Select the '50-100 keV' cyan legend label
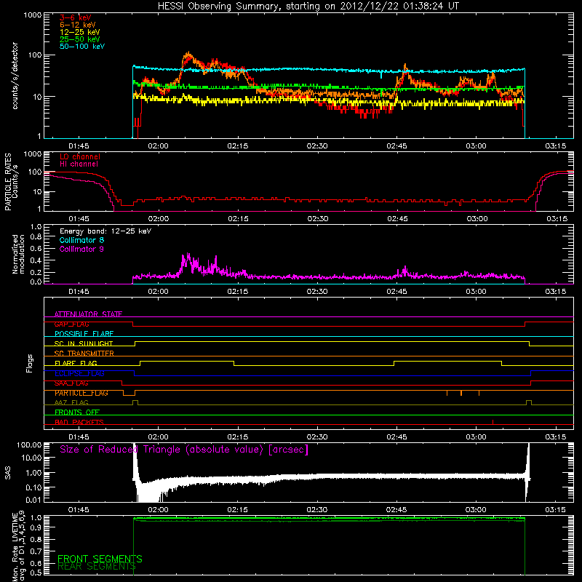This screenshot has width=582, height=582. [x=82, y=47]
